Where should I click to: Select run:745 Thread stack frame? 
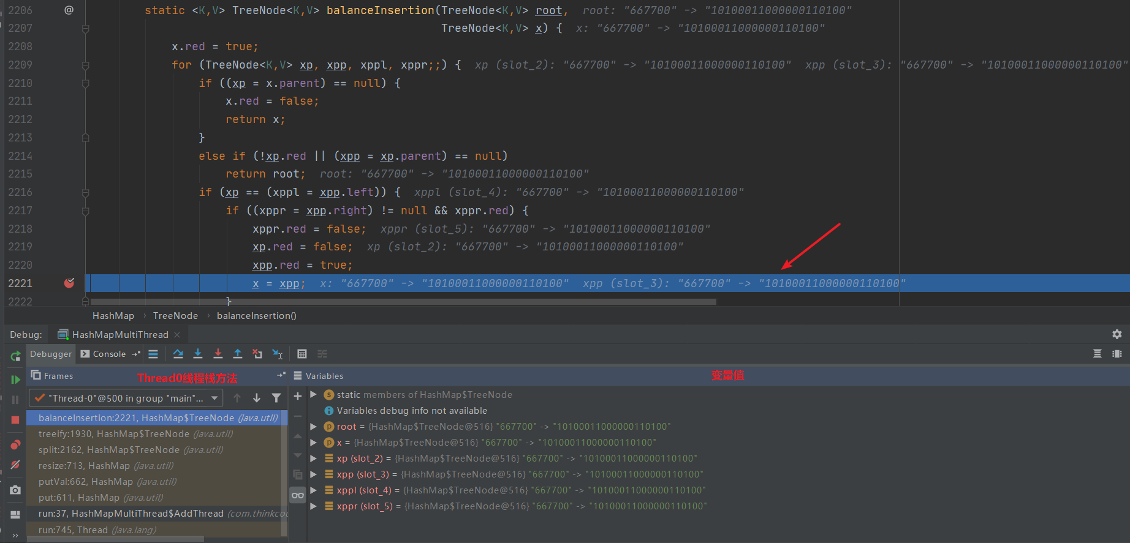154,530
